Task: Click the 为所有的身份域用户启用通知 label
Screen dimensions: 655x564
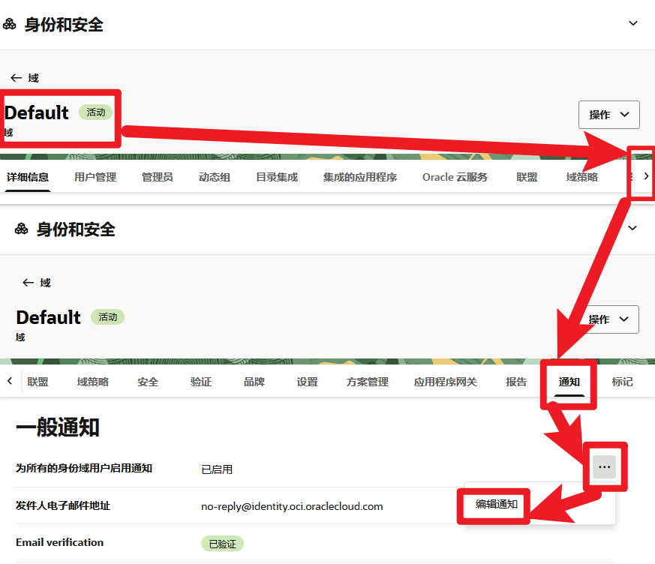Action: point(84,469)
